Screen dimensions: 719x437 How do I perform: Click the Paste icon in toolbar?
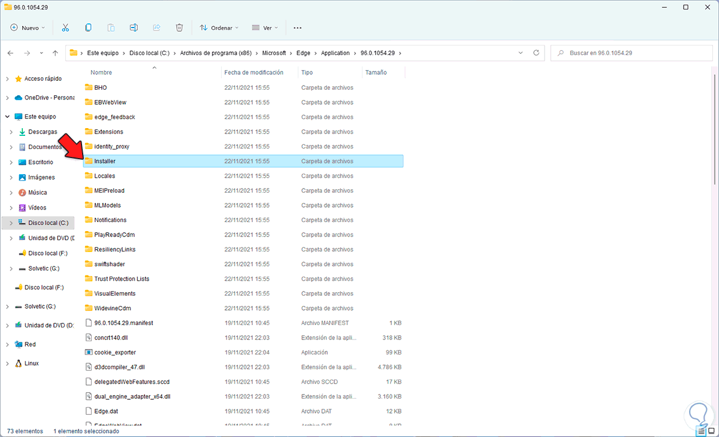pyautogui.click(x=111, y=28)
